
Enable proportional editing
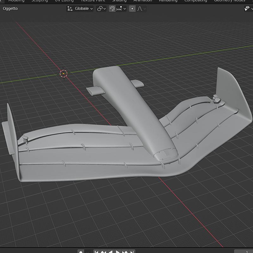[x=132, y=9]
